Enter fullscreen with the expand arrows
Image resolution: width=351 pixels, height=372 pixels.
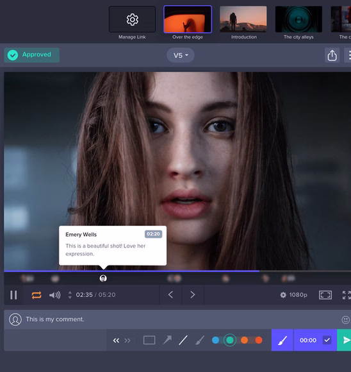coord(347,295)
